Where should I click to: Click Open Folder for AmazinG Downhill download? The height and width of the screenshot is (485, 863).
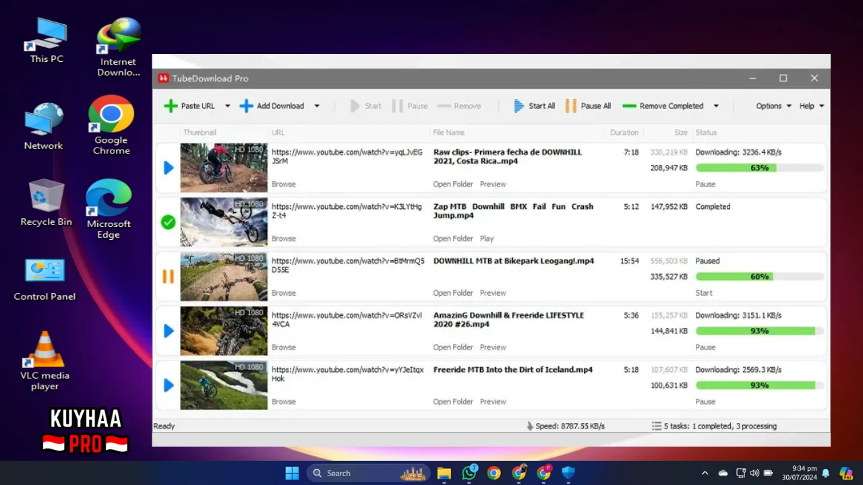pos(453,348)
